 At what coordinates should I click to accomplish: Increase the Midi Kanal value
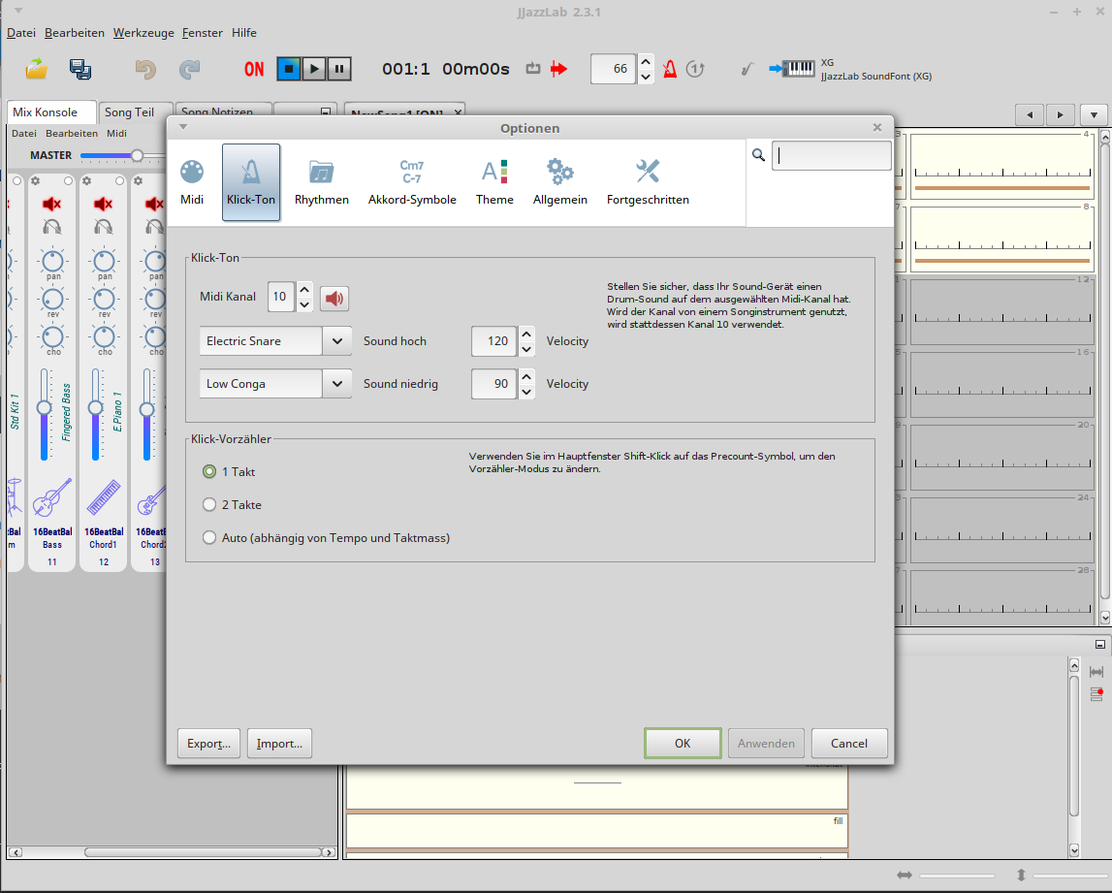point(304,289)
